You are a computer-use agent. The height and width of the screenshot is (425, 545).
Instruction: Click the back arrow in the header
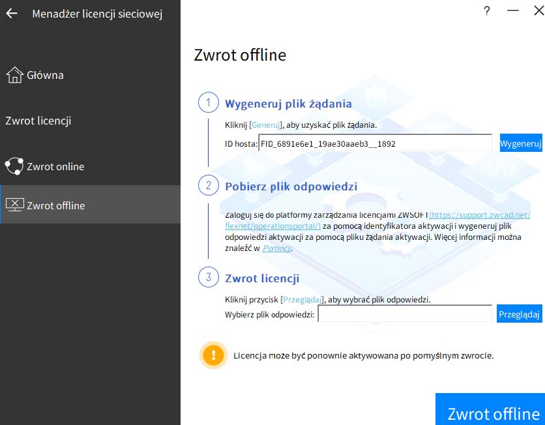click(x=12, y=14)
